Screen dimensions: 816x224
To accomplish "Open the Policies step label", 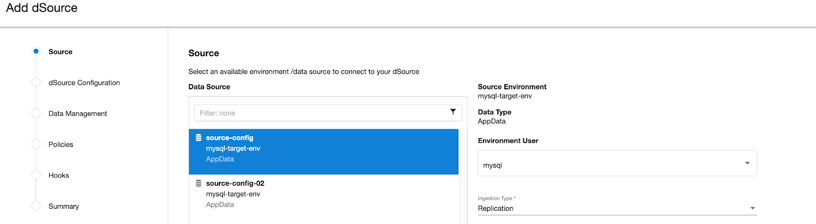I will tap(61, 144).
